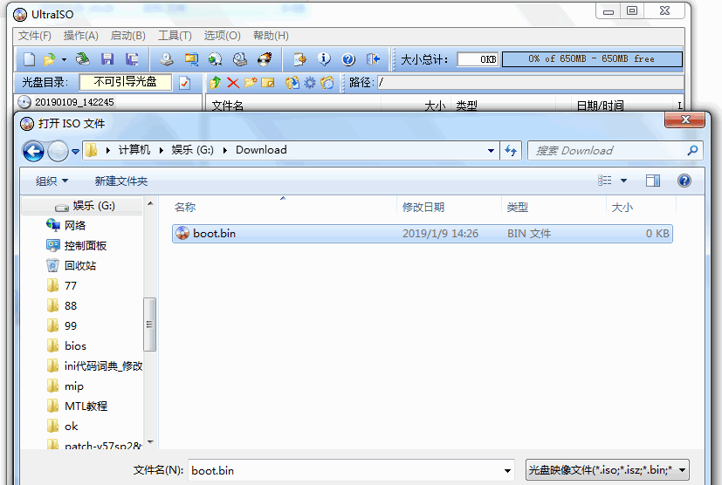Screen dimensions: 722x485
Task: Click the 新建文件夹 button
Action: click(121, 181)
